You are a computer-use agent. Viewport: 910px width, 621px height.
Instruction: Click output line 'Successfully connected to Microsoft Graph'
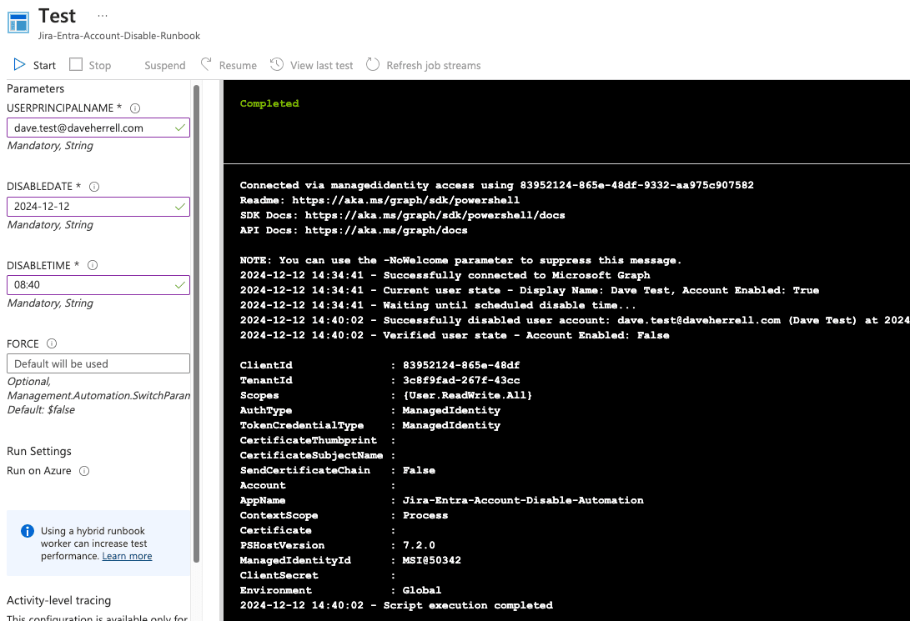click(x=445, y=275)
